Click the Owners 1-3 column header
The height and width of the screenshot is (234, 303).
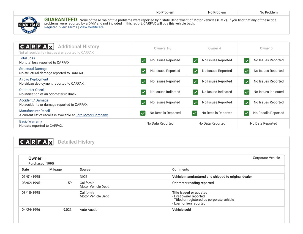(163, 48)
